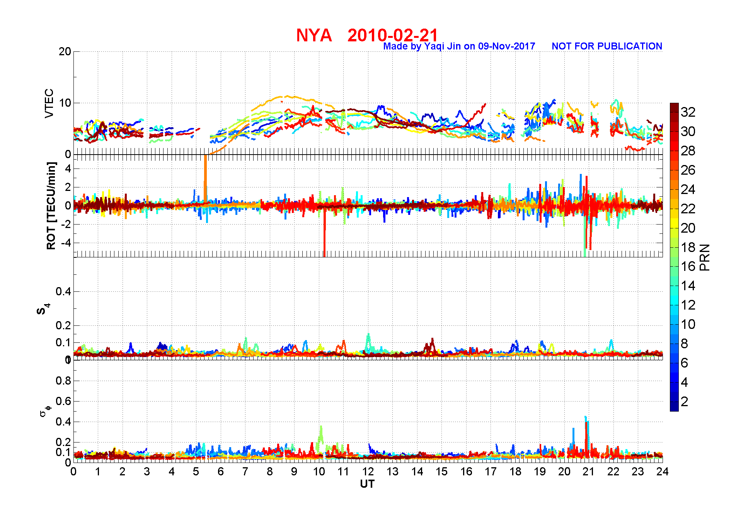This screenshot has width=736, height=514.
Task: Select UT axis tick label 7
Action: pos(245,471)
